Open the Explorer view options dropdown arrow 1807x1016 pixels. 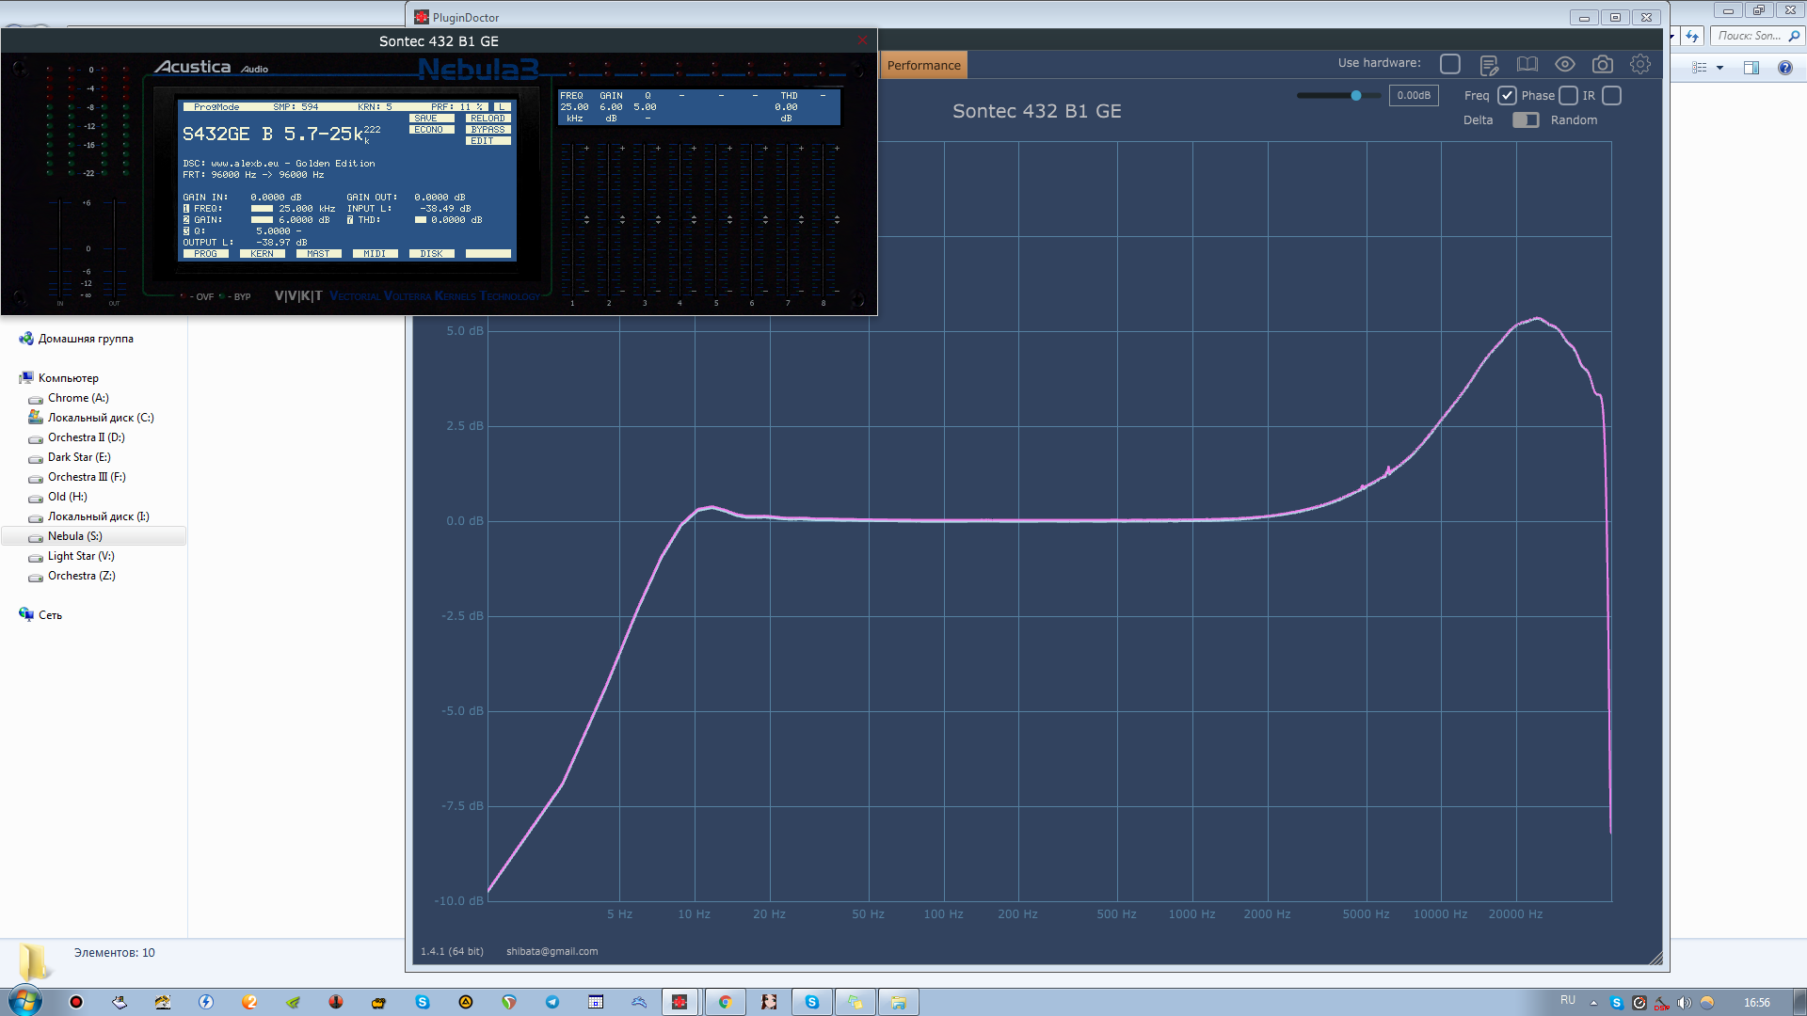[1719, 68]
